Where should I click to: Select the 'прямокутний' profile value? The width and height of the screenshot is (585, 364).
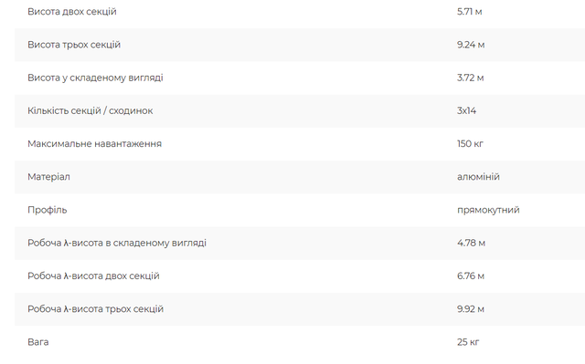[488, 210]
